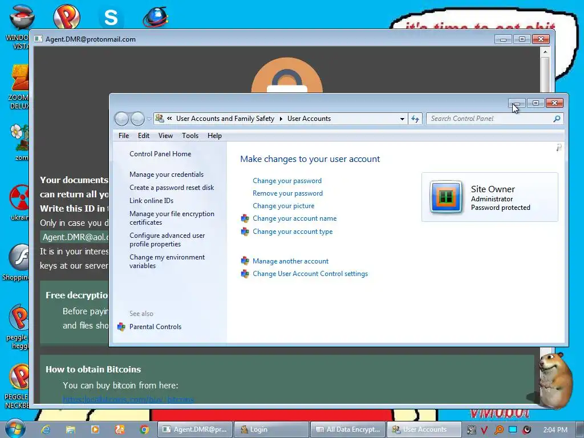Click Change your account type
This screenshot has height=438, width=584.
293,232
